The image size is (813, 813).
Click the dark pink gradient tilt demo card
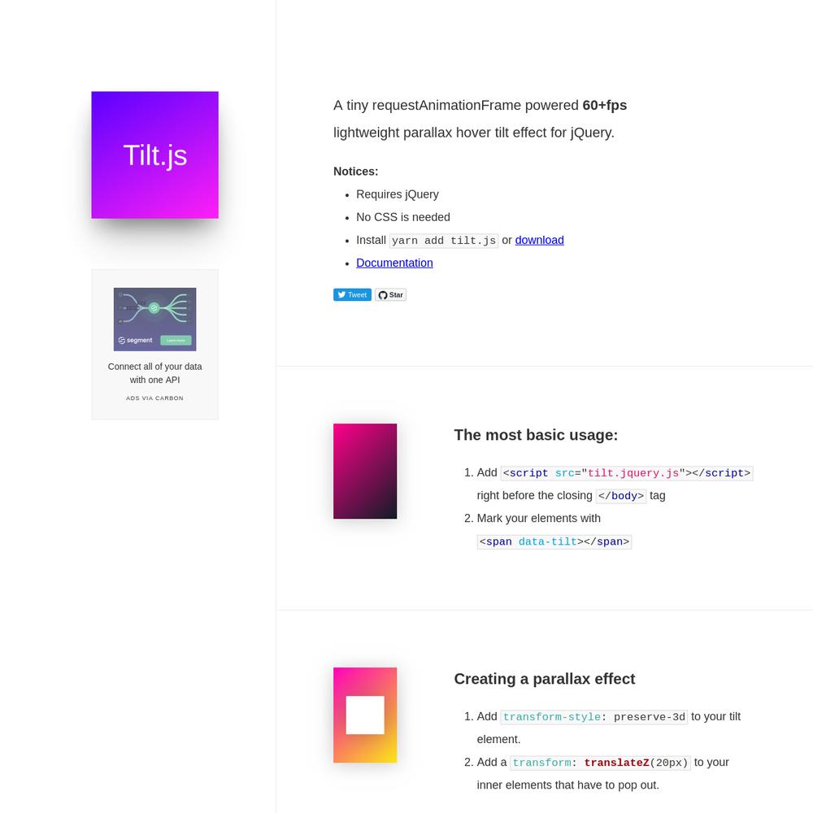(365, 471)
